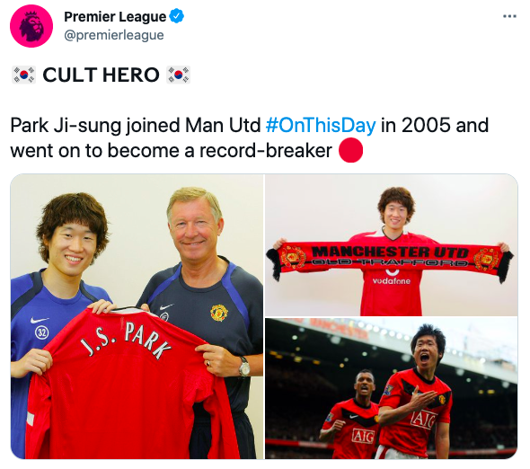Click the tweet text about Park Ji-sung
The height and width of the screenshot is (469, 530).
[250, 137]
